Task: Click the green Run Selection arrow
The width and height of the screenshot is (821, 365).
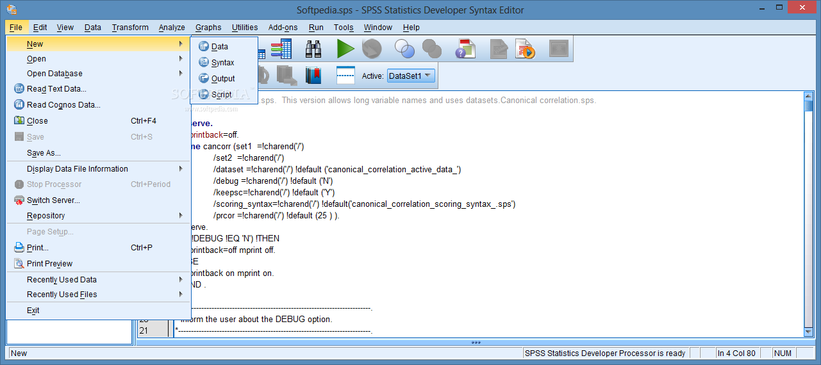Action: pos(345,49)
